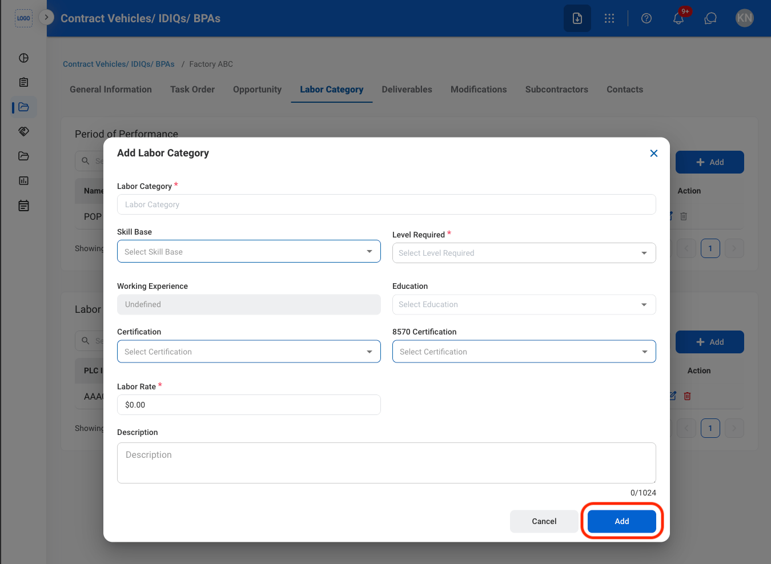Screen dimensions: 771x564
Task: Click the document download icon in header
Action: [x=577, y=18]
